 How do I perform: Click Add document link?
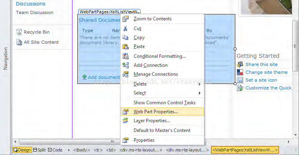[104, 77]
